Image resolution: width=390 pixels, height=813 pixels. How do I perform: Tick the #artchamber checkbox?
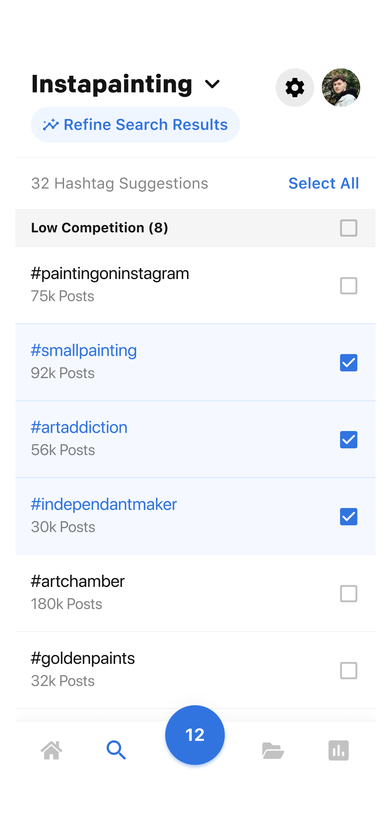(348, 594)
